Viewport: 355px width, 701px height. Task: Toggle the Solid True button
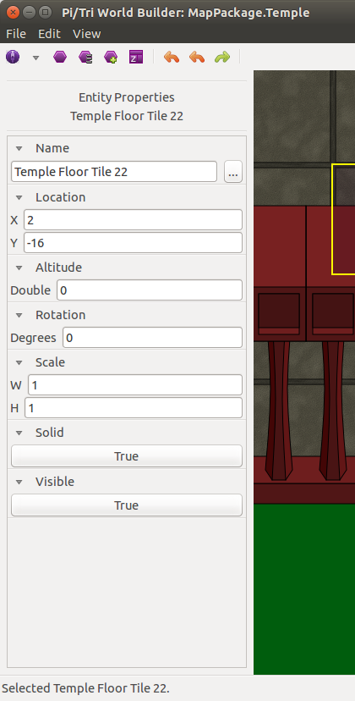pos(127,456)
